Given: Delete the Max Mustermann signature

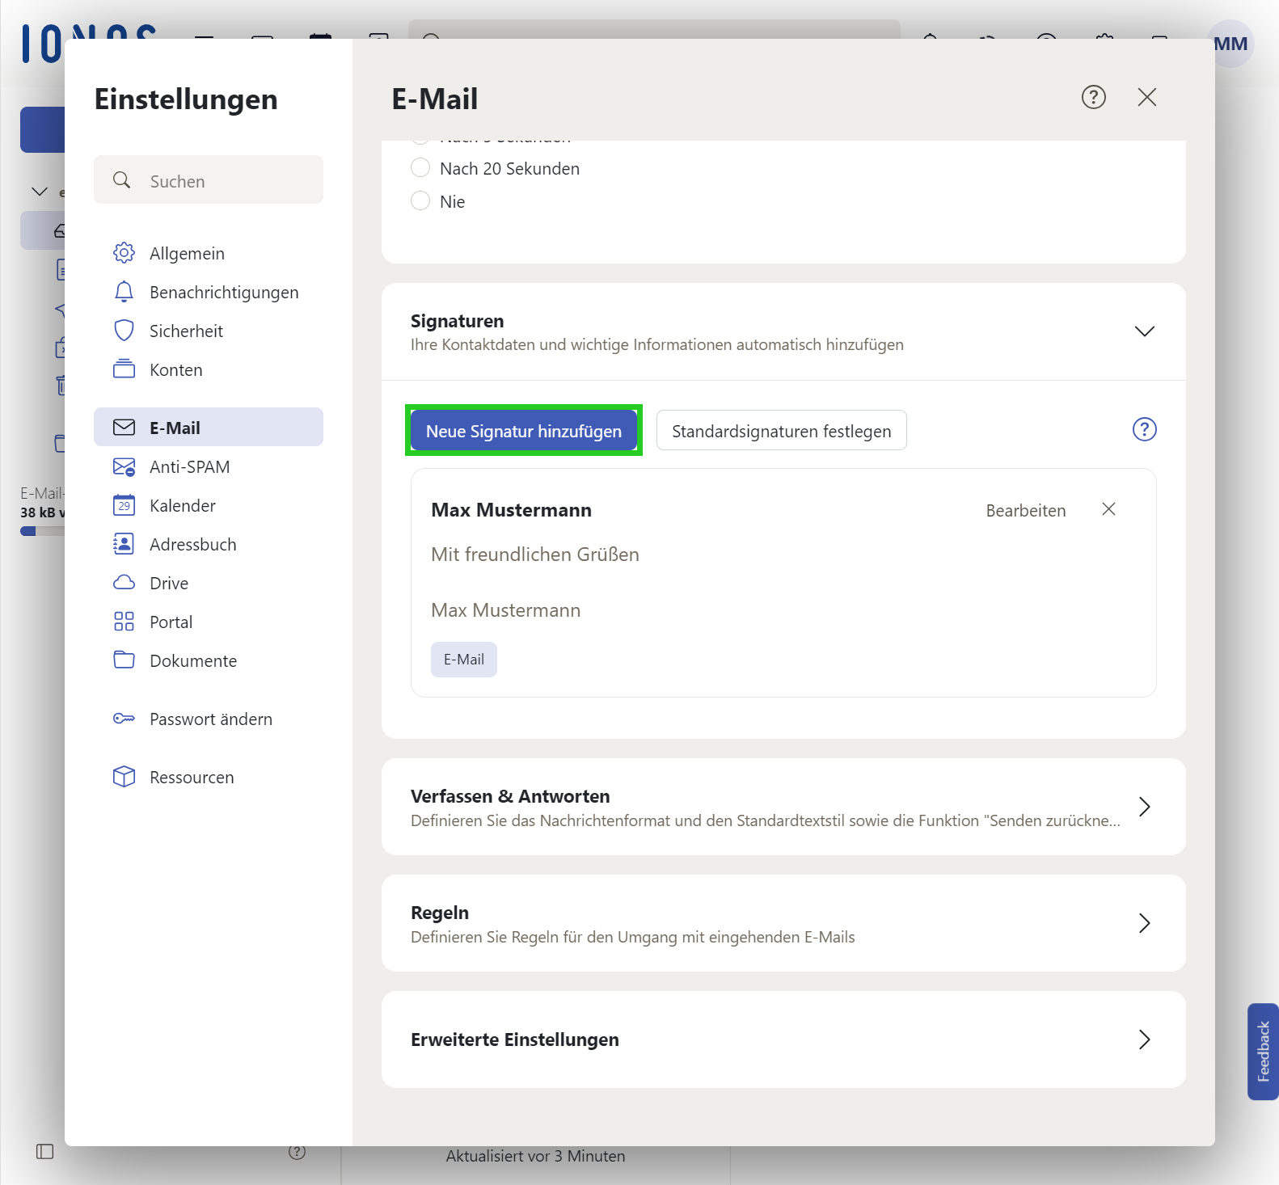Looking at the screenshot, I should pyautogui.click(x=1108, y=509).
